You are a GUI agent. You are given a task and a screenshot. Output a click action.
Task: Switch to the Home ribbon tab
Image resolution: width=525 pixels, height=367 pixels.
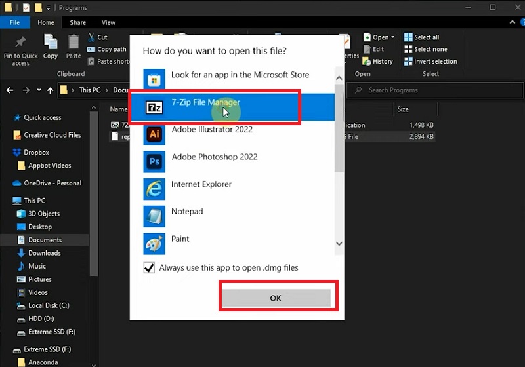pyautogui.click(x=46, y=22)
